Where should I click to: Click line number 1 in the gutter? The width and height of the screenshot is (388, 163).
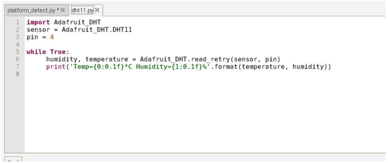pyautogui.click(x=17, y=22)
